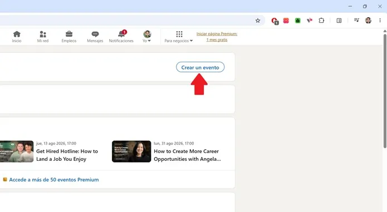Close the browser window
Image resolution: width=387 pixels, height=212 pixels.
coord(380,7)
